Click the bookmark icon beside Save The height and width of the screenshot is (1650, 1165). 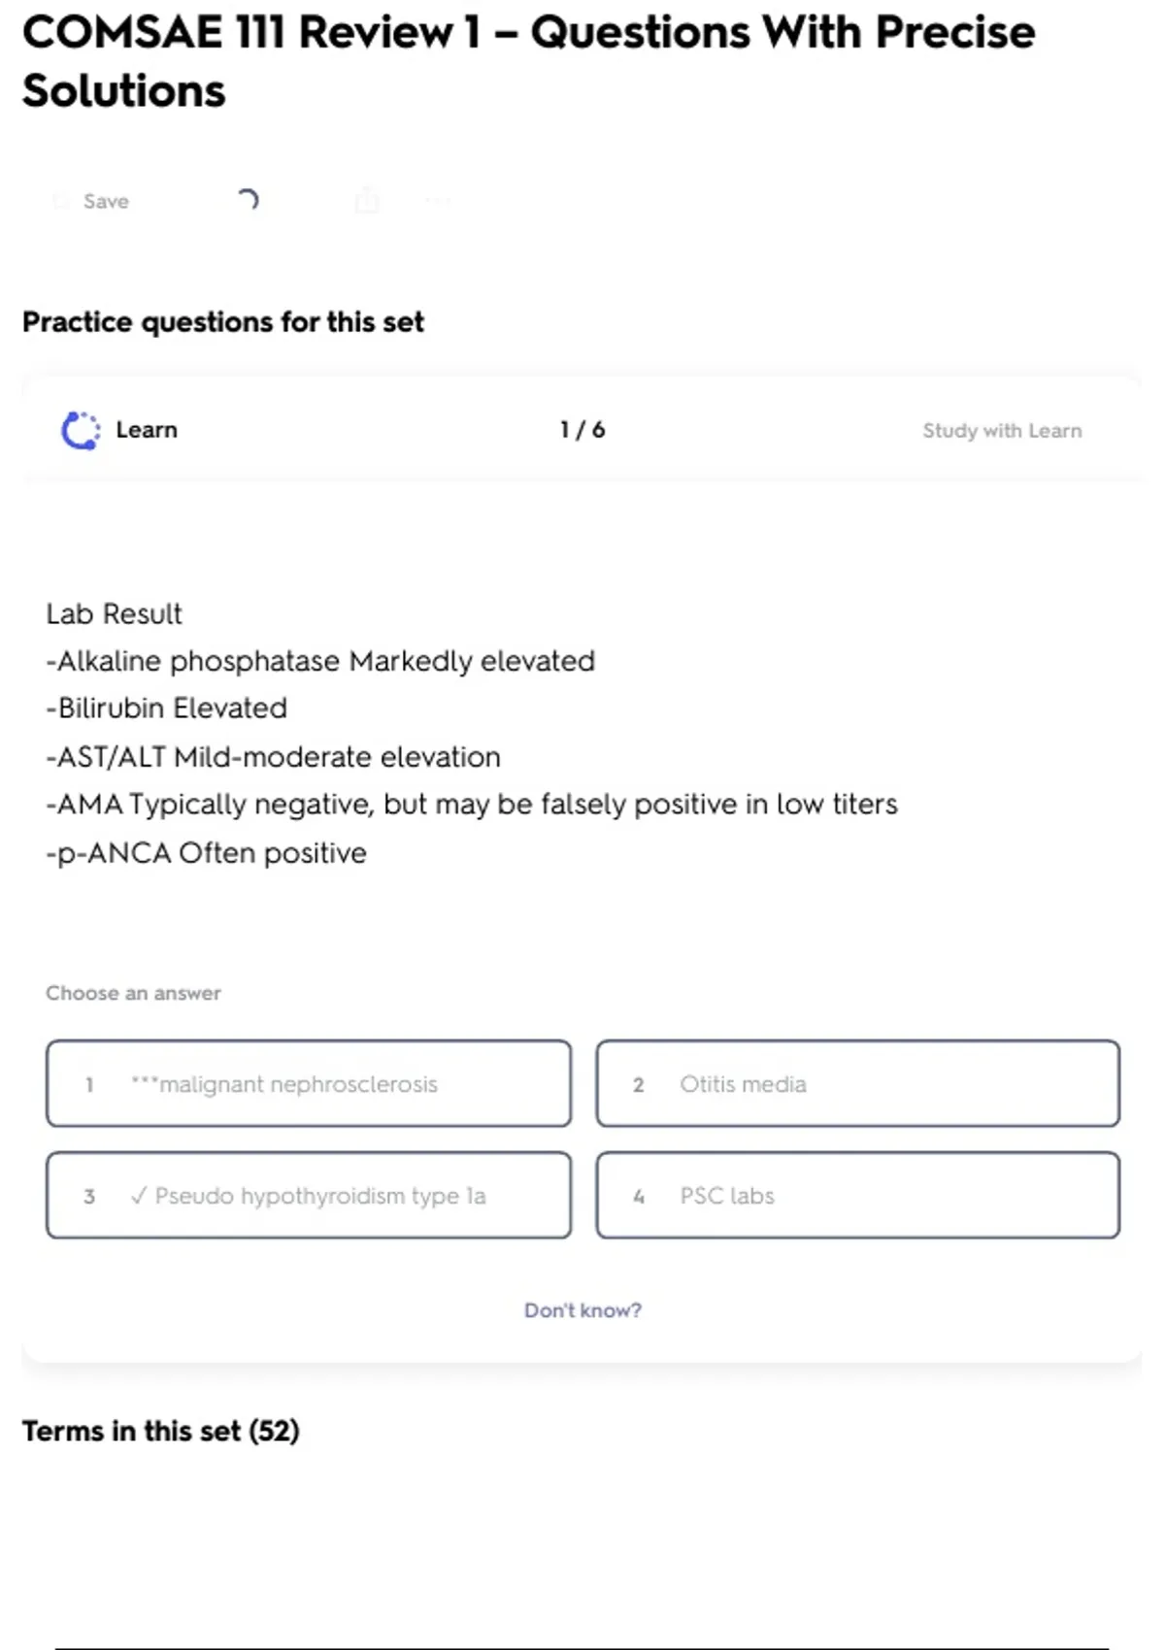point(60,201)
